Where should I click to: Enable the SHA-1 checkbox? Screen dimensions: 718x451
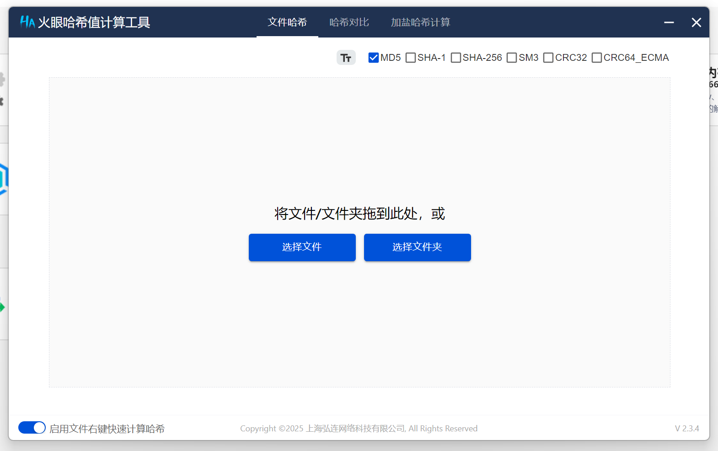411,58
